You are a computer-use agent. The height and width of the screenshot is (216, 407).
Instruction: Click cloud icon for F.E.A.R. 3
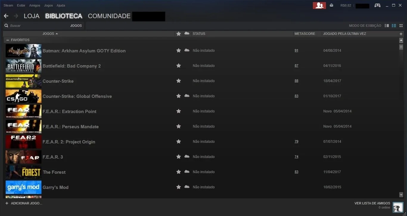(187, 156)
